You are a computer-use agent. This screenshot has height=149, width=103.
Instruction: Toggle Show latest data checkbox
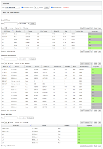point(52,7)
